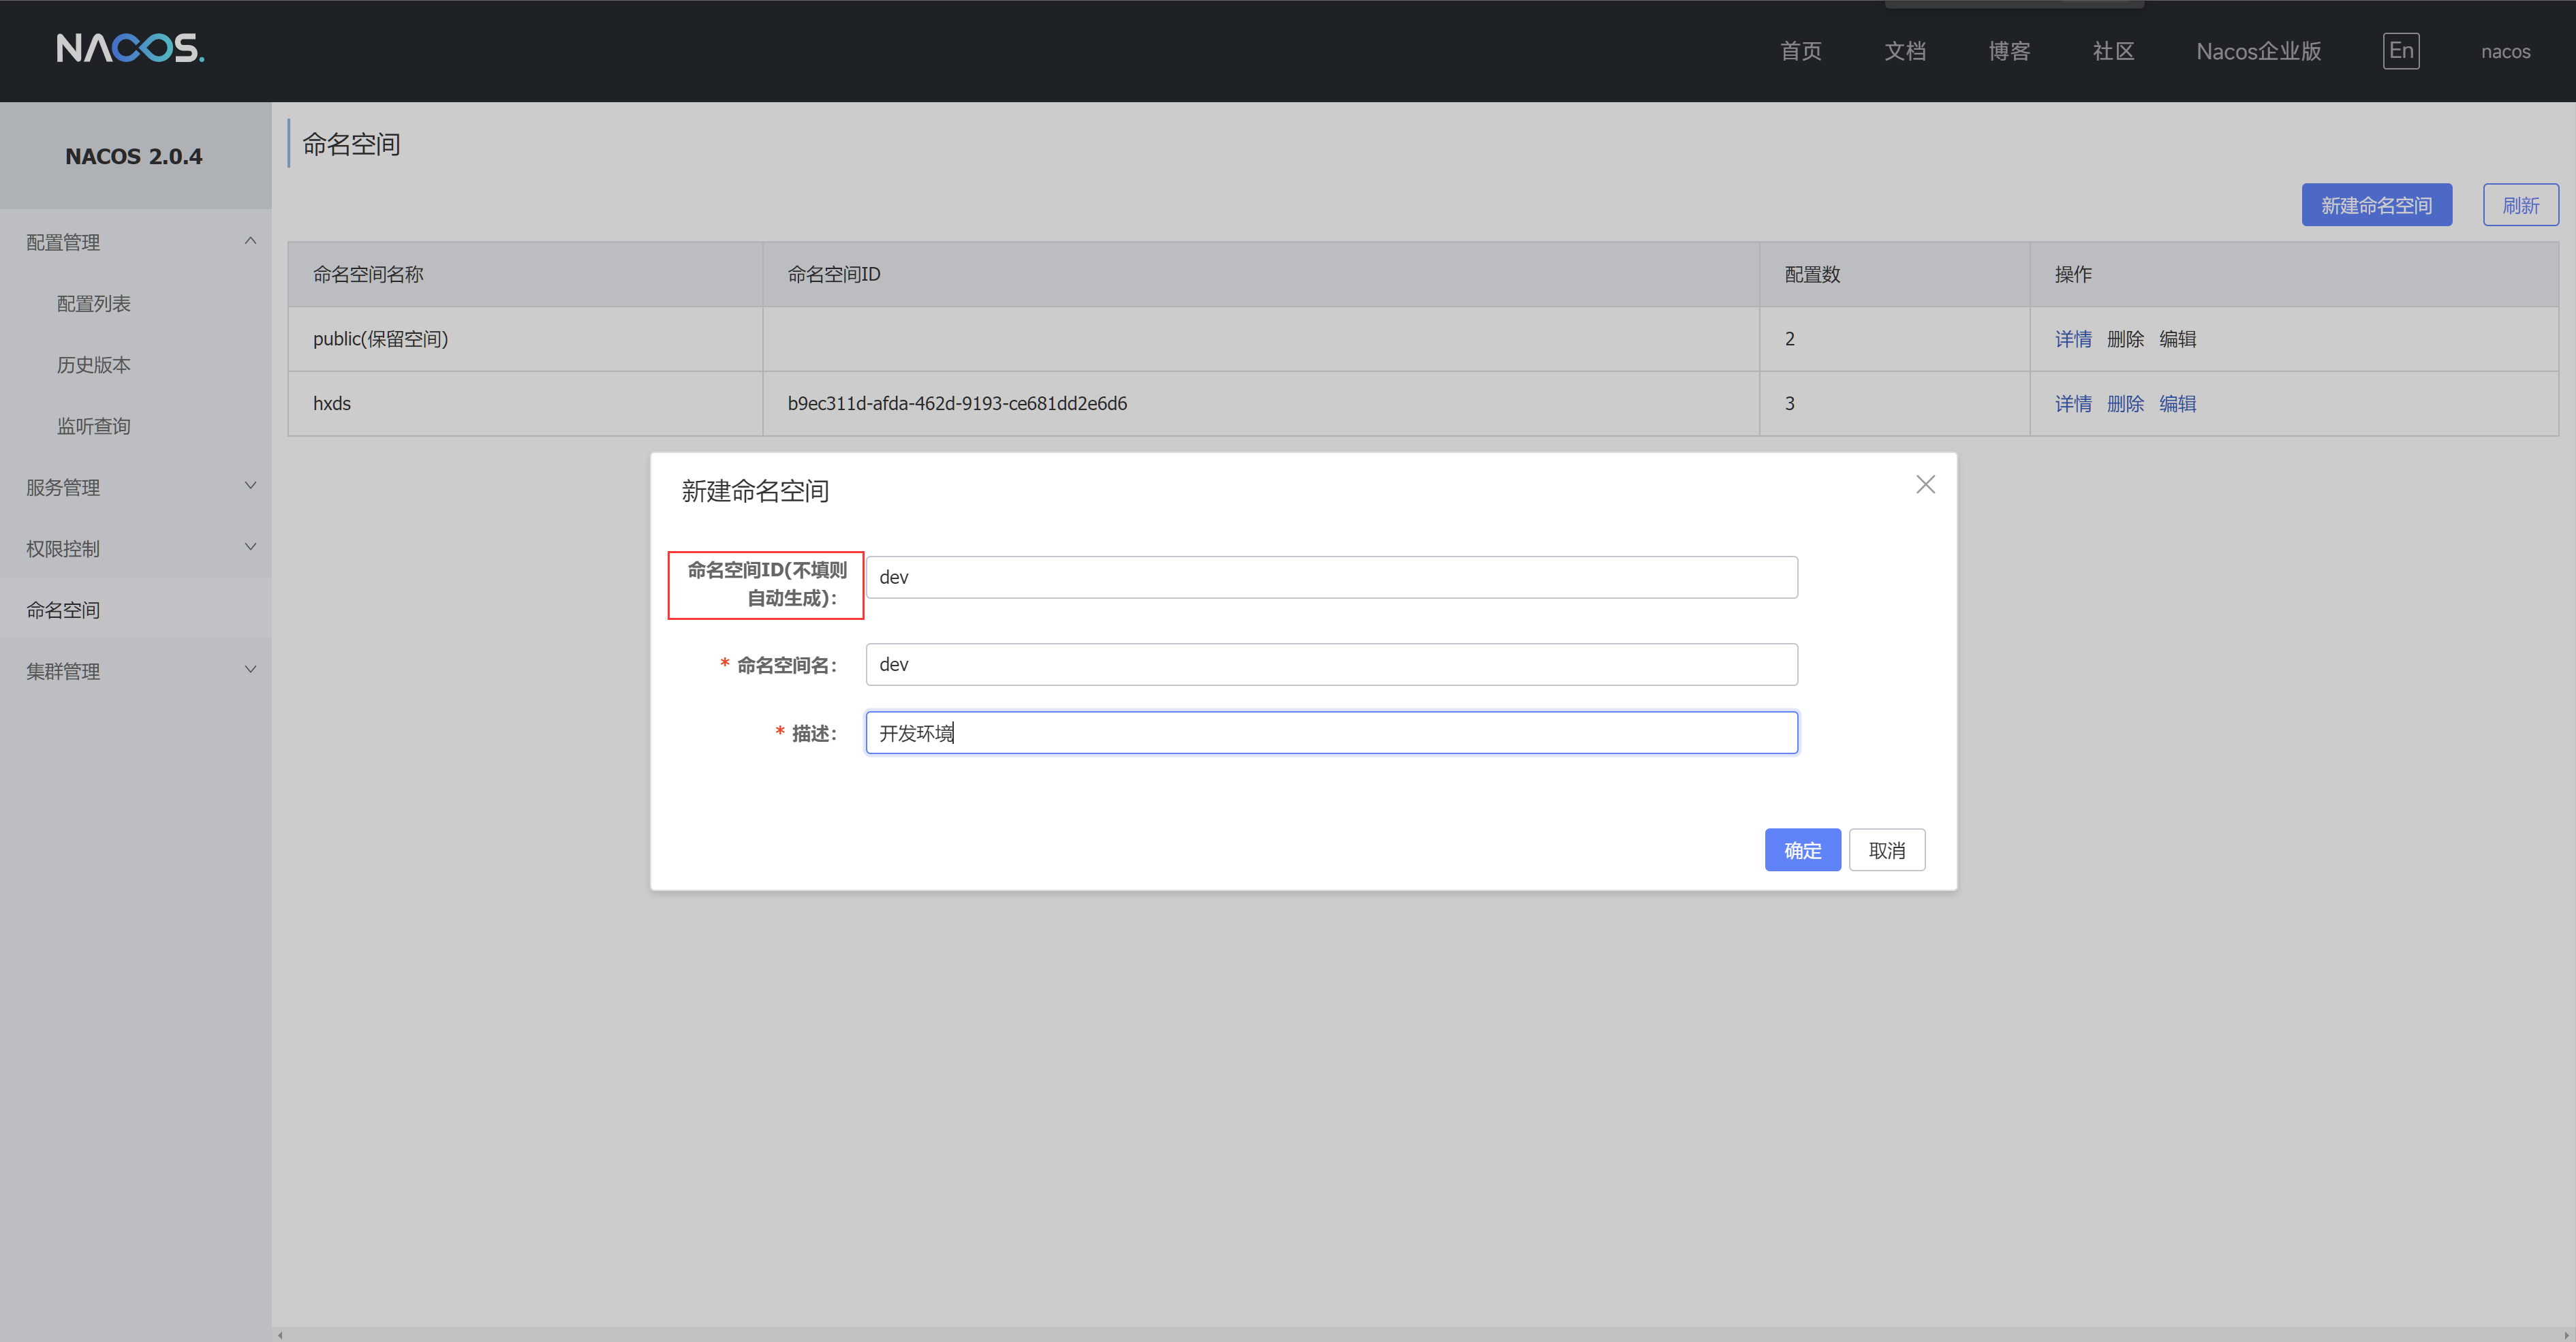Select the public(保留空间) cell
This screenshot has width=2576, height=1342.
tap(525, 339)
